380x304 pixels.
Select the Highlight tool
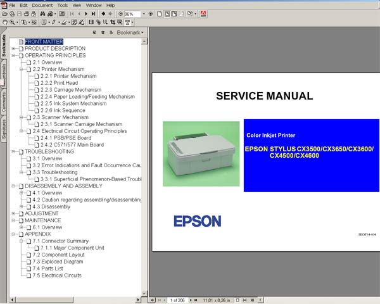tap(64, 23)
